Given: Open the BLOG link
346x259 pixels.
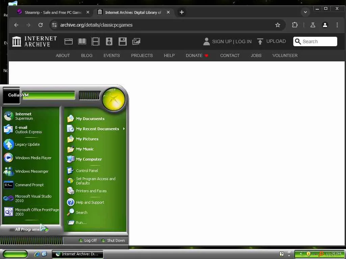Looking at the screenshot, I should pos(87,56).
